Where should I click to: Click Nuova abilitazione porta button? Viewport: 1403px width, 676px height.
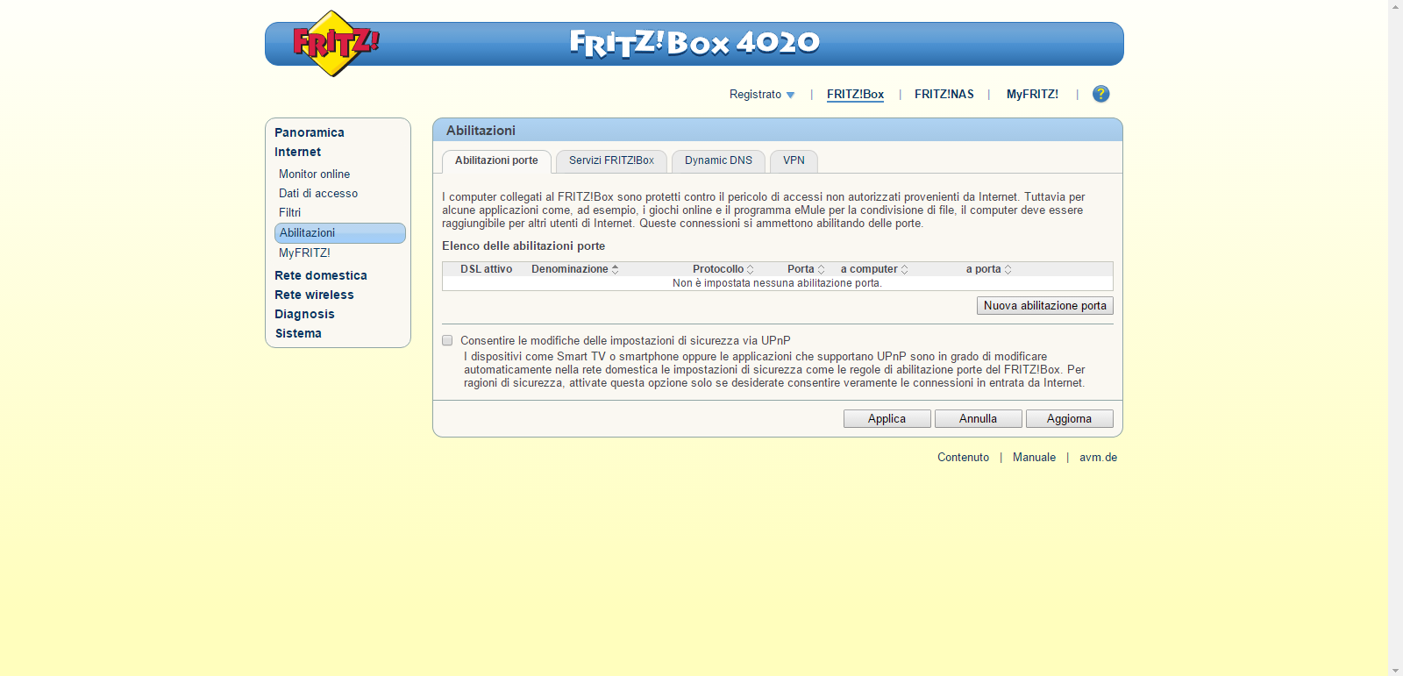pyautogui.click(x=1044, y=306)
